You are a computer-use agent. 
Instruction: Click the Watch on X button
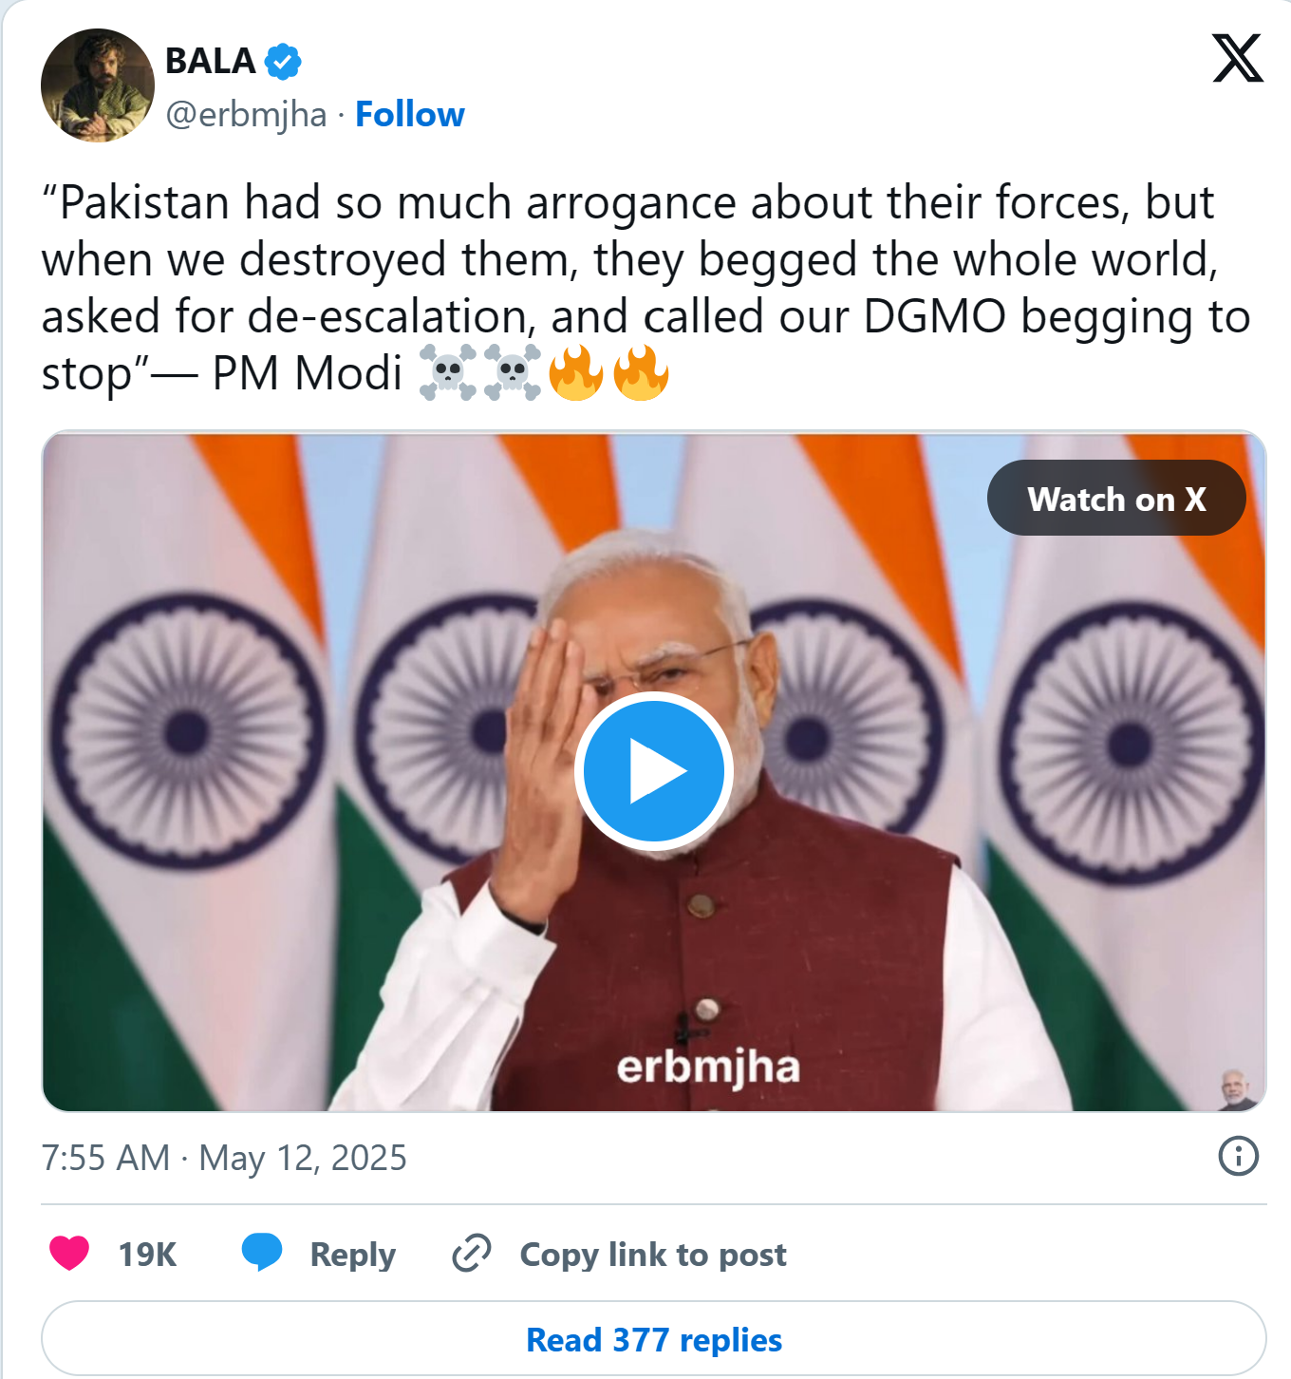point(1116,499)
